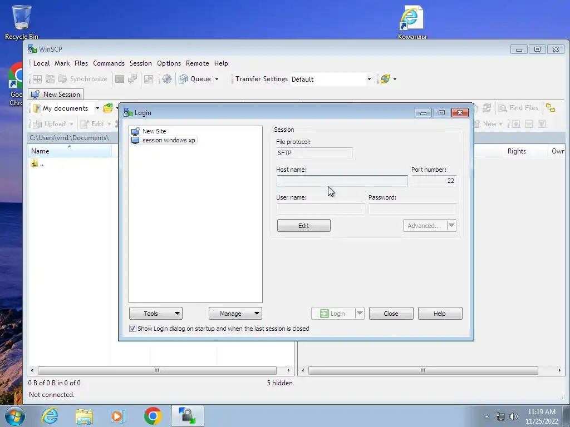The image size is (570, 427).
Task: Click the globe session icon in toolbar
Action: point(385,79)
